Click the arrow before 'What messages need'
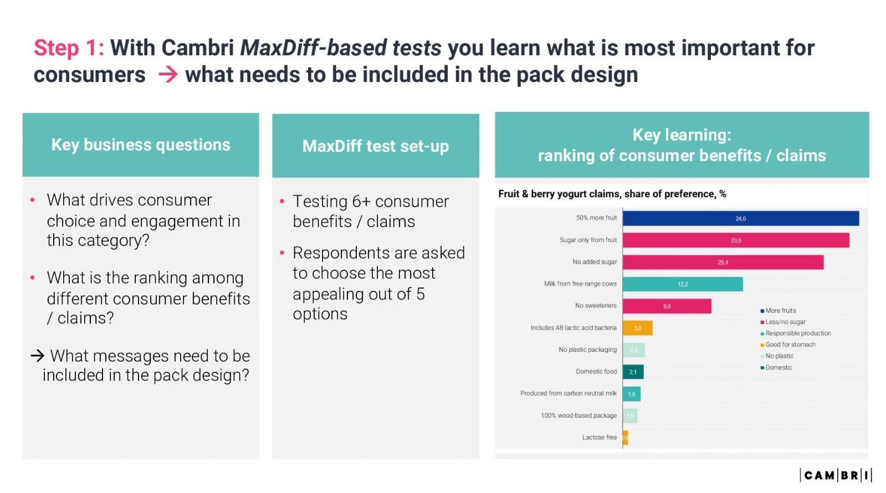 click(38, 355)
